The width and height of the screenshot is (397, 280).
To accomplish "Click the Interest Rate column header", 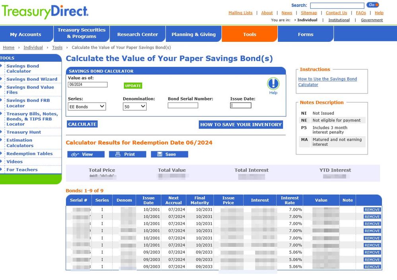I will [x=290, y=200].
